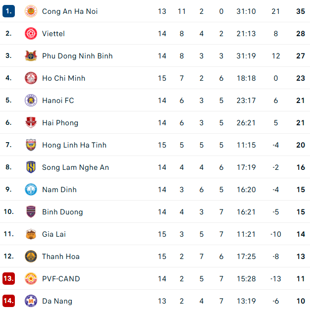Select the Da Nang team name
310x311 pixels.
[57, 301]
